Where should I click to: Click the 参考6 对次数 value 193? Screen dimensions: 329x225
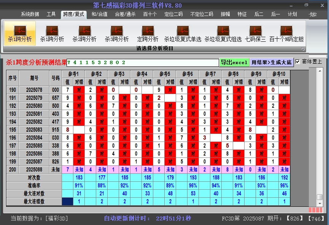click(193, 178)
